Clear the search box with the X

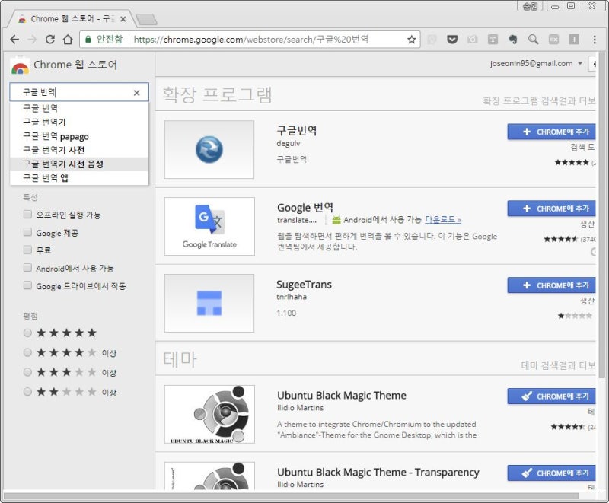(137, 93)
